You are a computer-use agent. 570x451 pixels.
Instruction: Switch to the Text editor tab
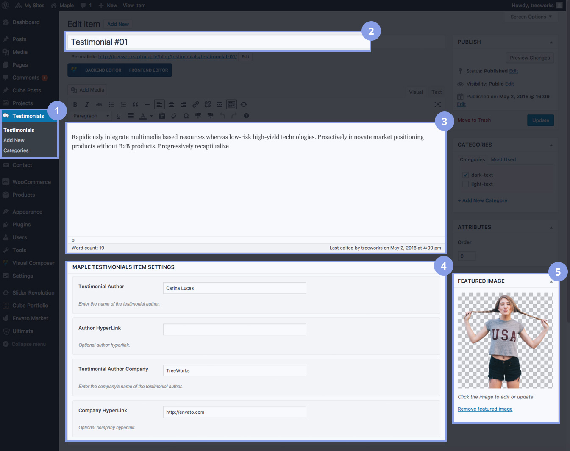437,92
